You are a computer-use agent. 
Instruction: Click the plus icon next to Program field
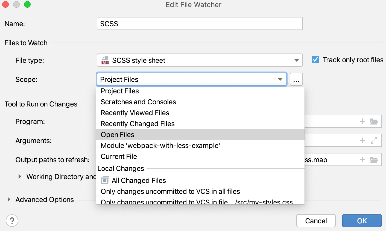click(x=362, y=121)
